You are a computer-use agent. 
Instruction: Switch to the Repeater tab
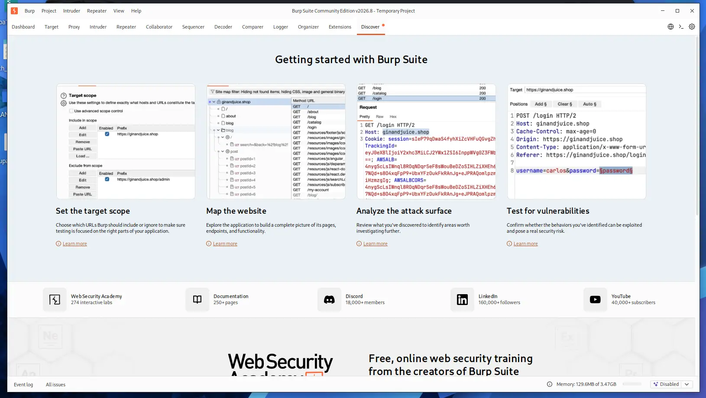(x=126, y=27)
